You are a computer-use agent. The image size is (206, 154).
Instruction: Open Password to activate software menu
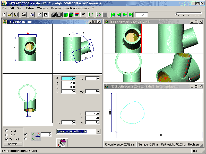(70, 8)
